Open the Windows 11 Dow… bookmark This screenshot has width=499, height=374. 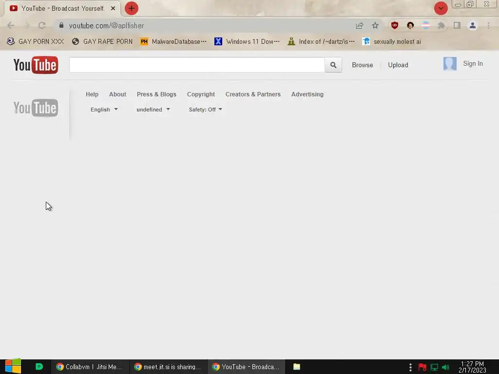tap(247, 42)
